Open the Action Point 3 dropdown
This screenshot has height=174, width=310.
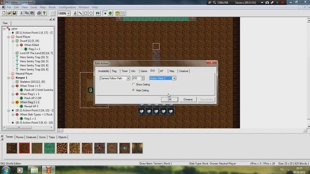tap(174, 78)
